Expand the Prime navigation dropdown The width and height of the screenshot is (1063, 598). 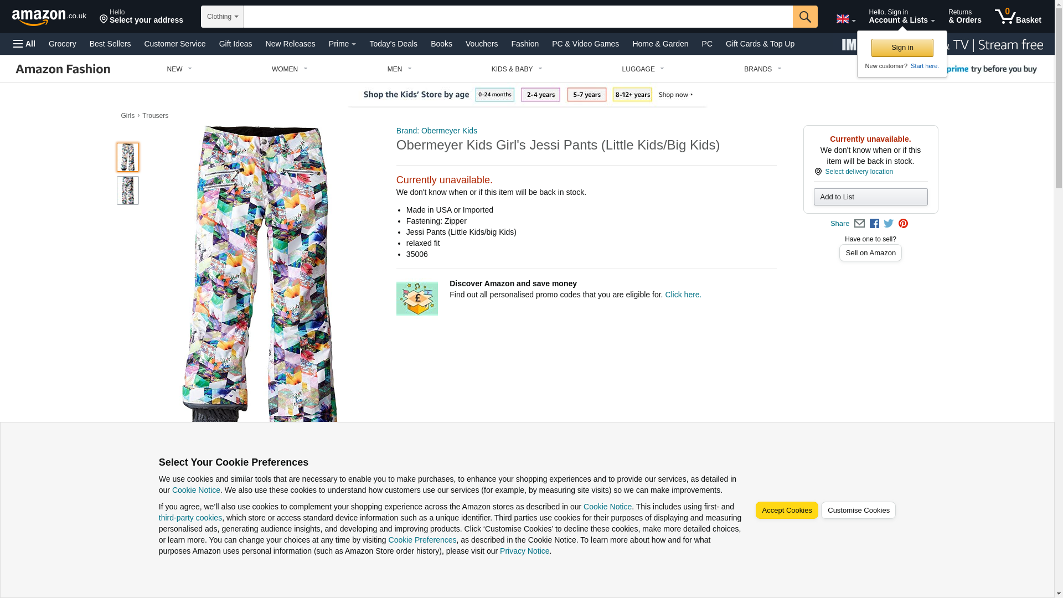[x=342, y=44]
